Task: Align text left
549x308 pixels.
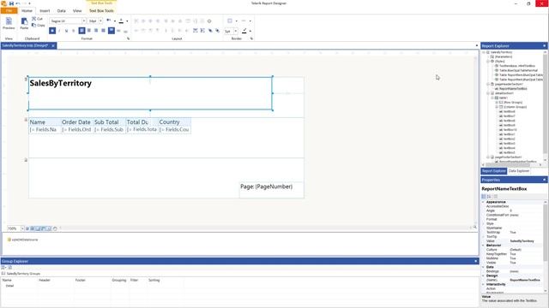Action: (x=81, y=31)
